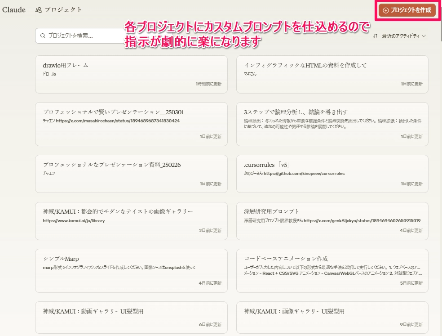Open the プロジェクト page icon in header

coord(39,10)
